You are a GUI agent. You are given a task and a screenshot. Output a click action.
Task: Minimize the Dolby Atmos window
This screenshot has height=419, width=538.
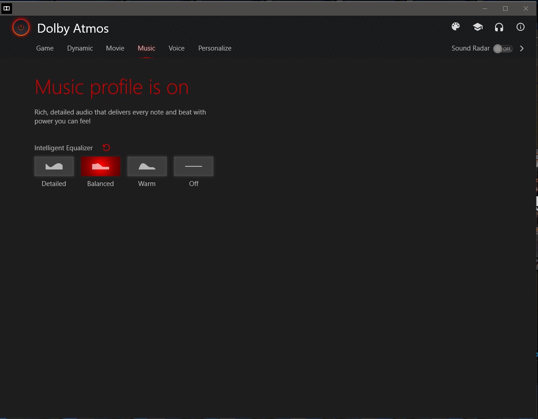click(x=485, y=8)
